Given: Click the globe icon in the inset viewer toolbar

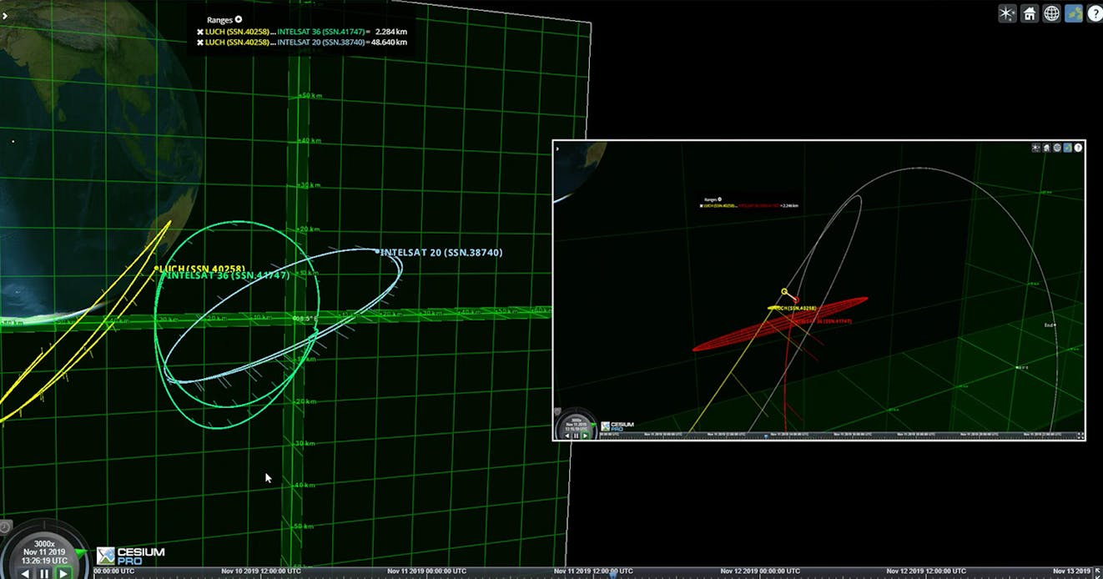Looking at the screenshot, I should (1056, 148).
